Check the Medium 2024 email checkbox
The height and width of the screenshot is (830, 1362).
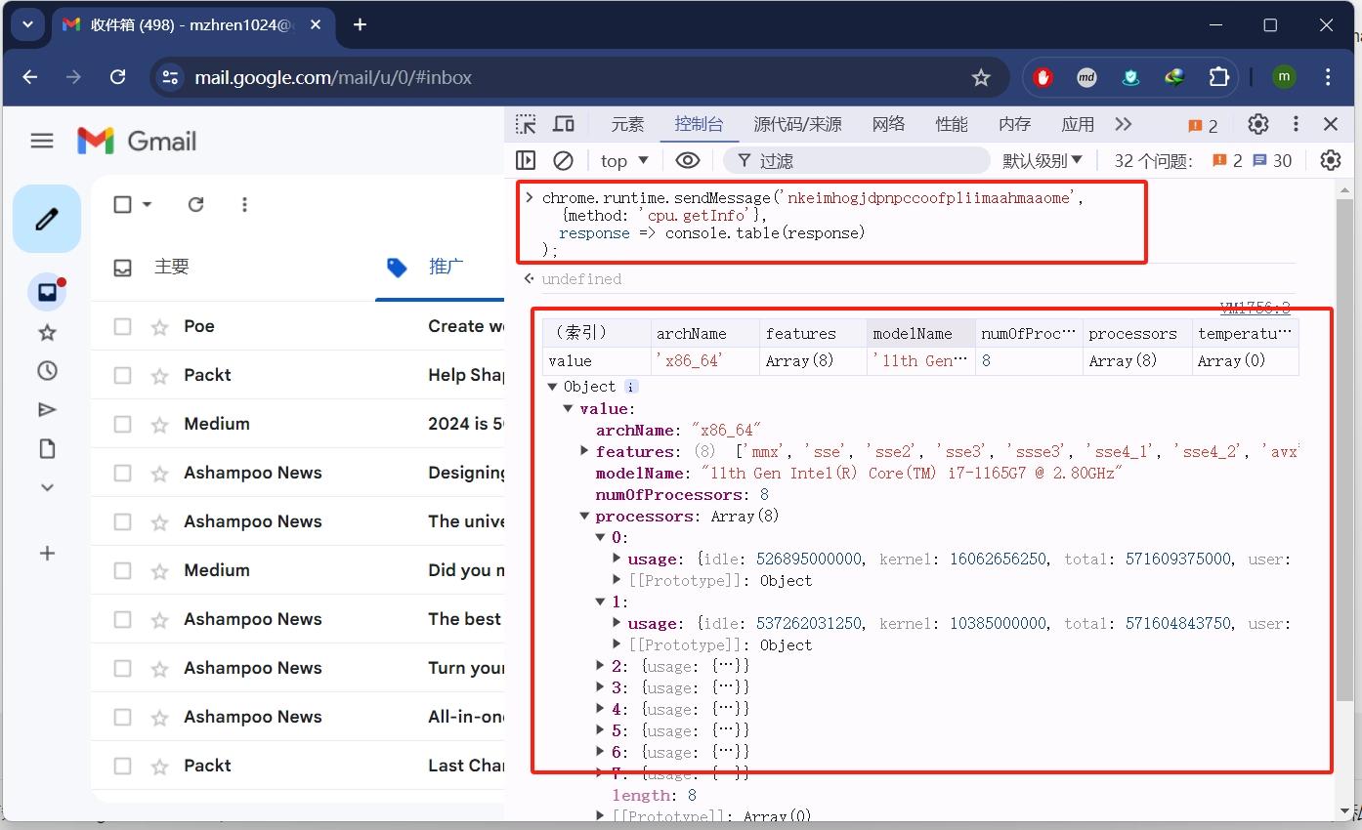click(x=122, y=424)
